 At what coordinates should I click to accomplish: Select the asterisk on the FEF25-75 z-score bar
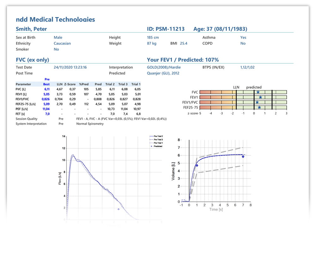pos(259,108)
